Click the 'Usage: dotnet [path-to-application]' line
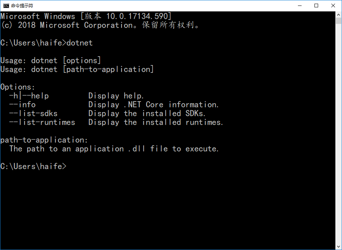The width and height of the screenshot is (342, 250). (x=77, y=69)
